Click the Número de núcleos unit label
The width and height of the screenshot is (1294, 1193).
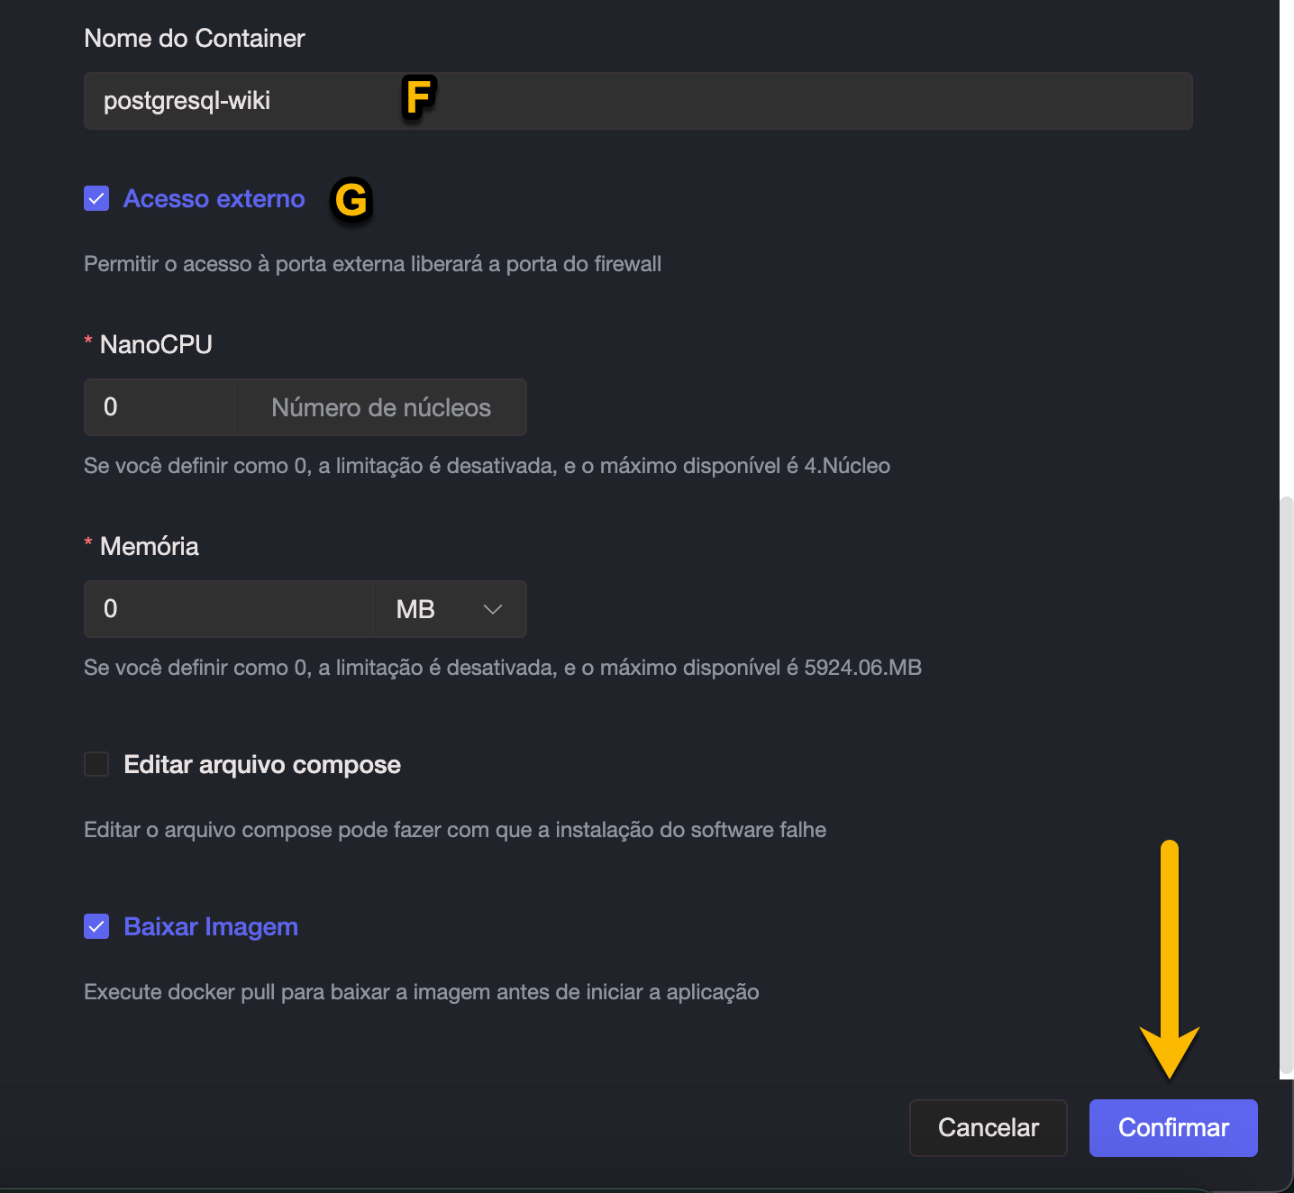(380, 407)
